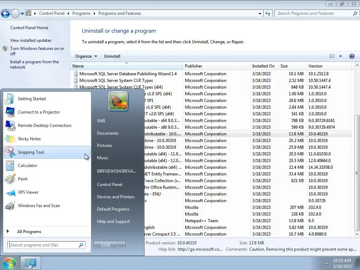
Task: Click the Start menu search magnifier icon
Action: [x=81, y=245]
